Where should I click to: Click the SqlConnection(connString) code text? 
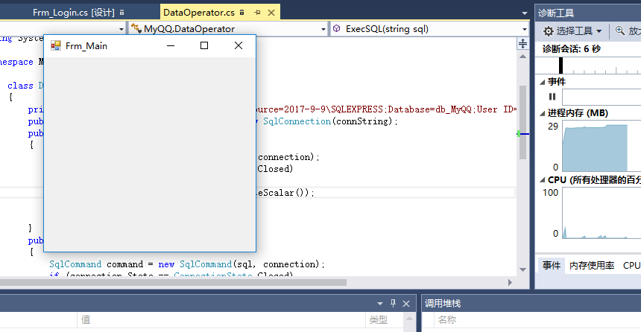330,121
